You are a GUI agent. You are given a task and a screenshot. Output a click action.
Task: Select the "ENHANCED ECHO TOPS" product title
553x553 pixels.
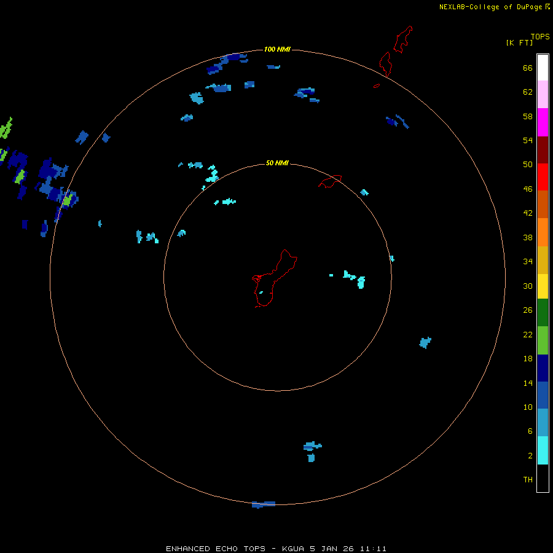[x=216, y=549]
